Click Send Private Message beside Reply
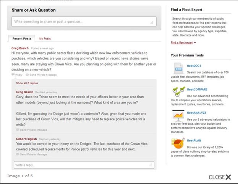The width and height of the screenshot is (238, 184). 43,75
